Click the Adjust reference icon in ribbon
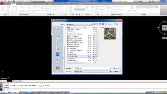Image resolution: width=167 pixels, height=94 pixels. (46, 9)
